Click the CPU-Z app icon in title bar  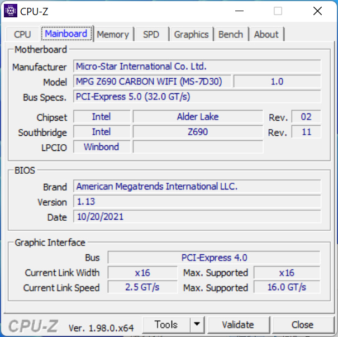click(x=11, y=11)
